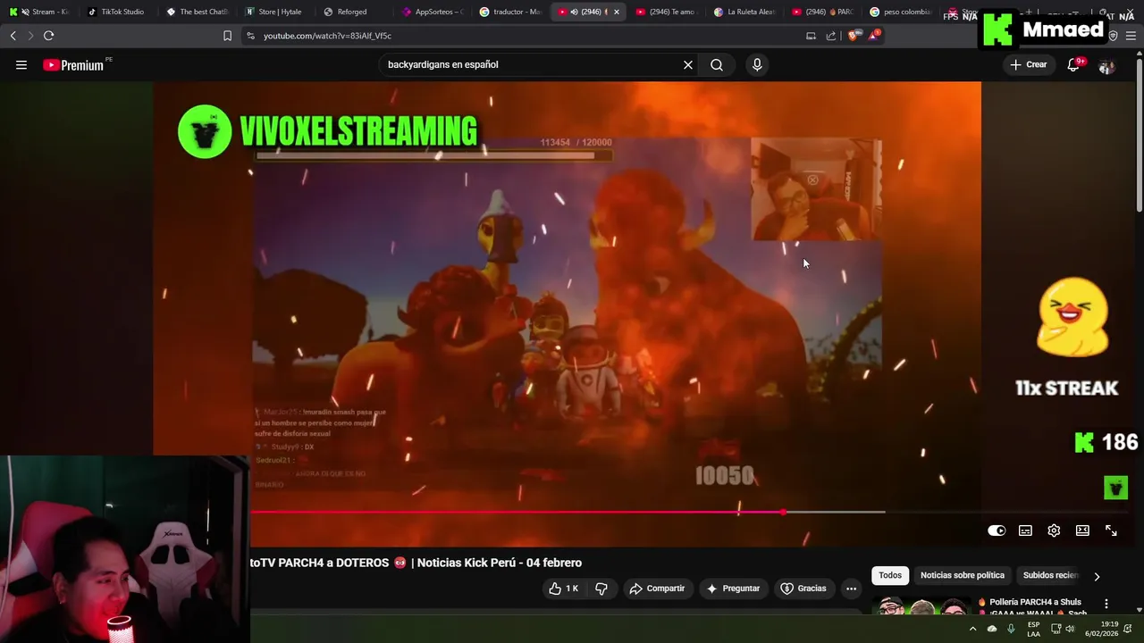Like the video (1 K thumbs up)
Screen dimensions: 1144x643
pyautogui.click(x=563, y=589)
